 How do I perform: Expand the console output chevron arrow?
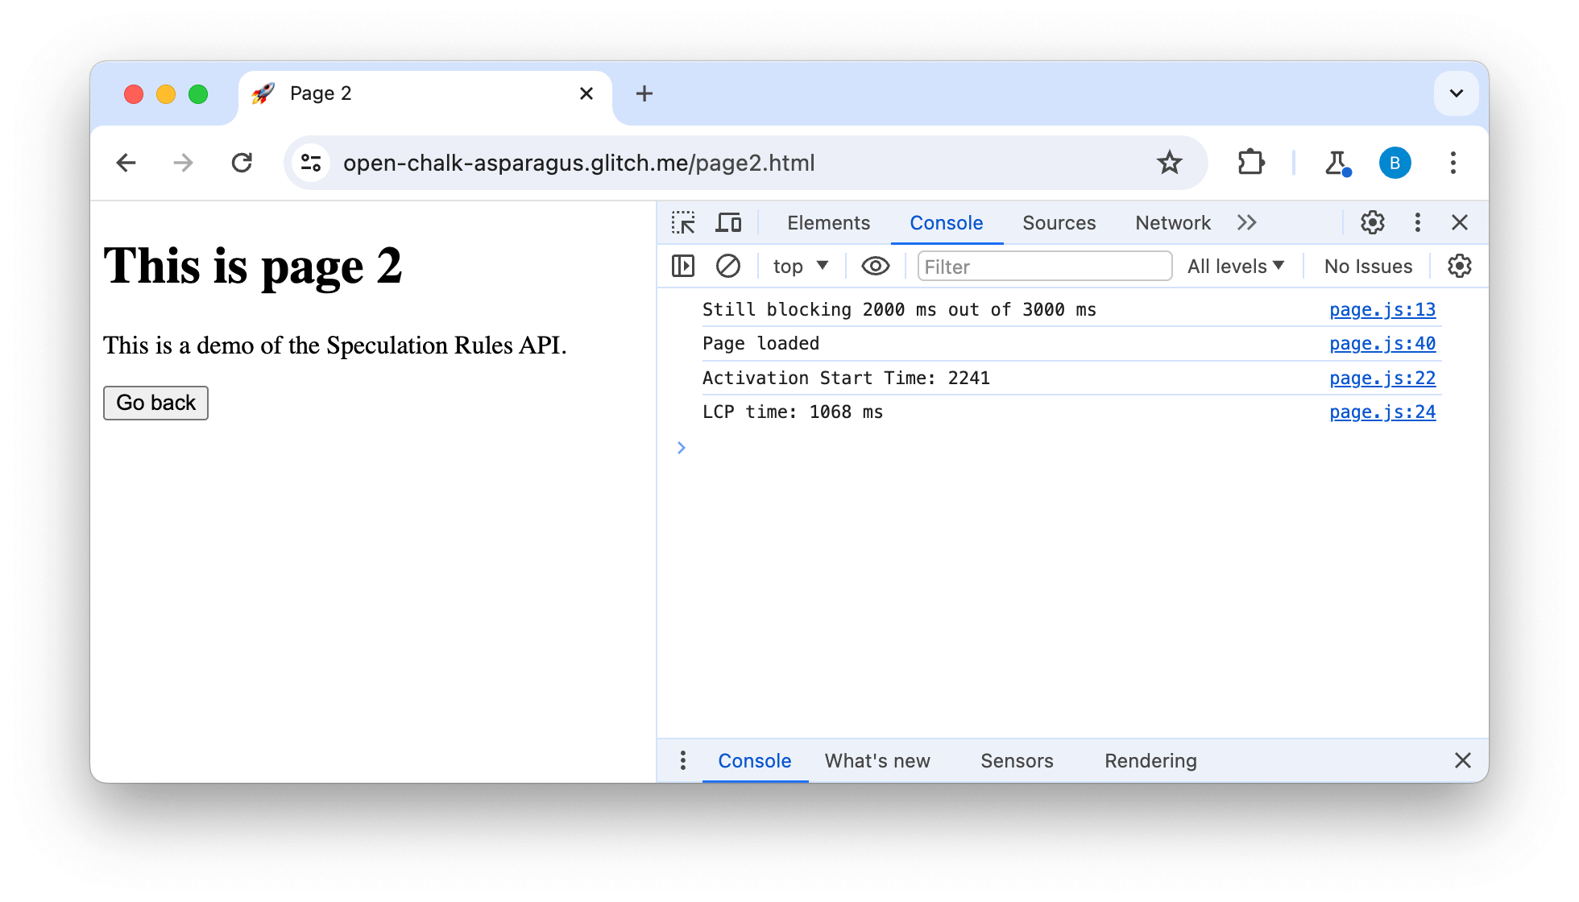(x=681, y=447)
